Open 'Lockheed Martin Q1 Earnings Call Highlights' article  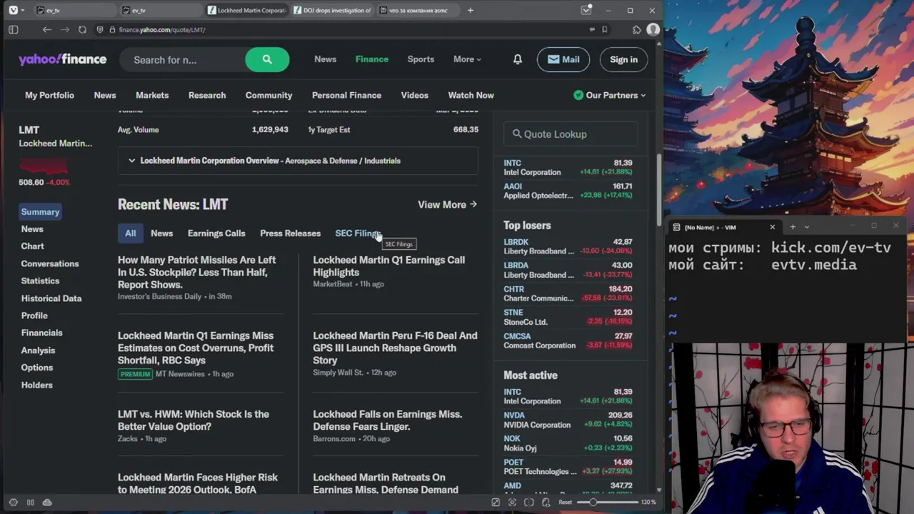click(388, 266)
